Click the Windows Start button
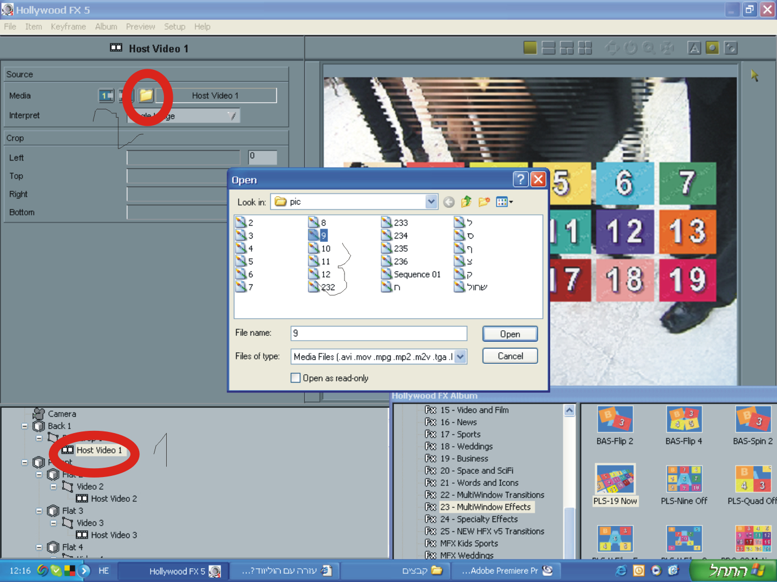 click(x=733, y=570)
